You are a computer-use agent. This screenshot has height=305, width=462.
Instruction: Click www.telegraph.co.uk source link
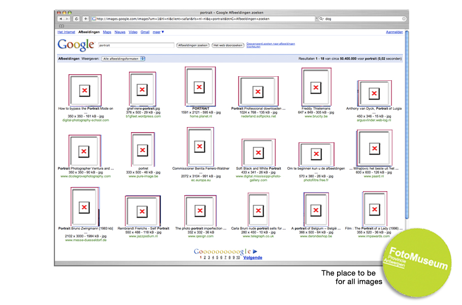[x=258, y=236]
